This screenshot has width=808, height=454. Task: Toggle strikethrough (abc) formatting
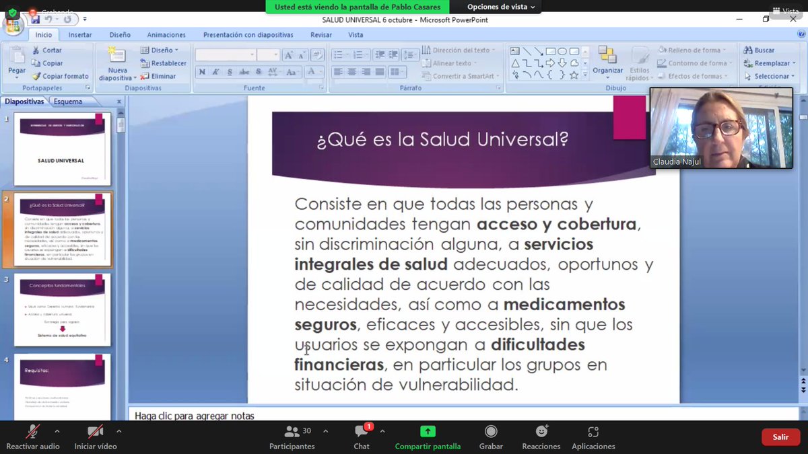tap(244, 72)
